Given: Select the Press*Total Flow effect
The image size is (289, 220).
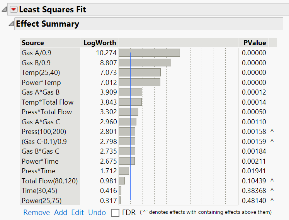Looking at the screenshot, I should pos(47,112).
